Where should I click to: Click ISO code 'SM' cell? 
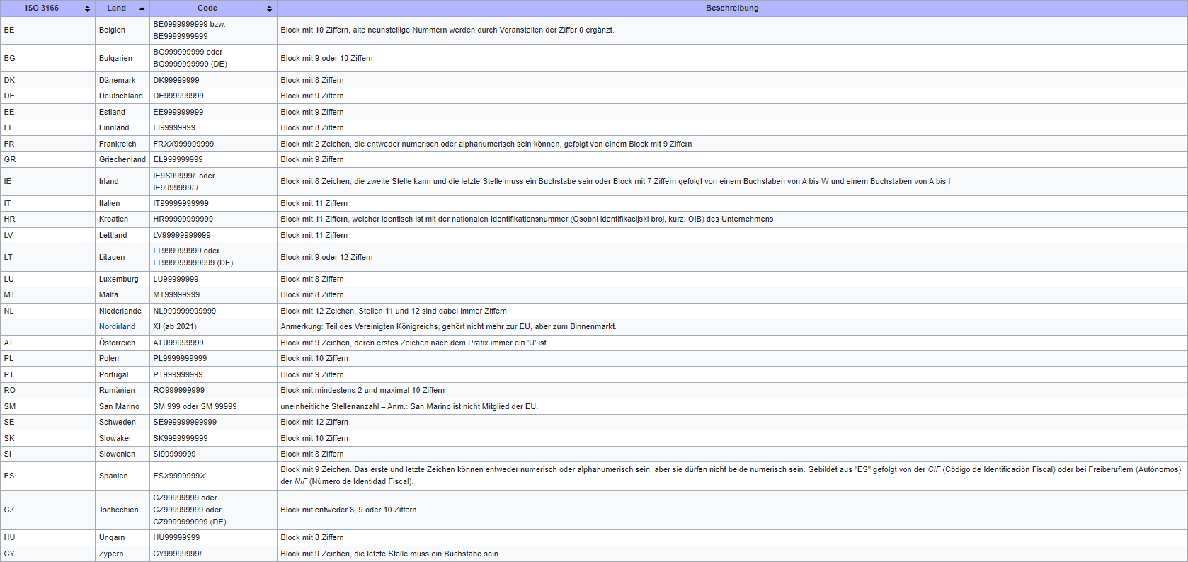47,406
